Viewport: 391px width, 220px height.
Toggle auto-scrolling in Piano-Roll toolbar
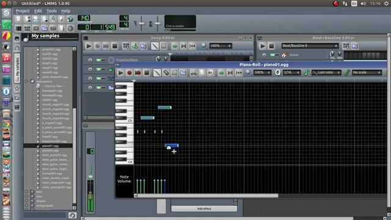tap(221, 73)
